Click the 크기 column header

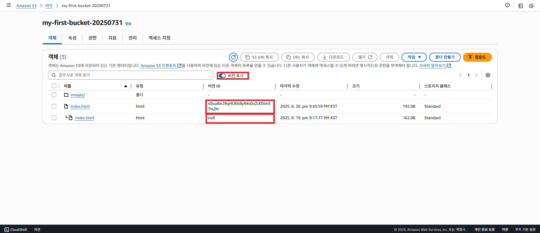click(x=356, y=86)
